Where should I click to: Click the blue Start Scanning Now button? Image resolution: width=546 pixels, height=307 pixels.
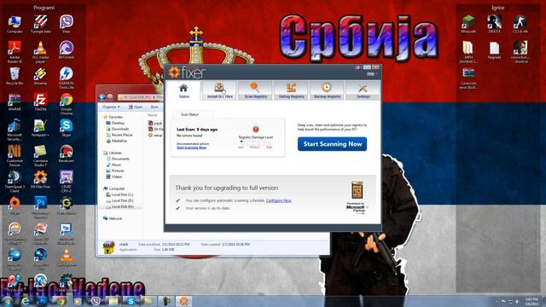[332, 144]
